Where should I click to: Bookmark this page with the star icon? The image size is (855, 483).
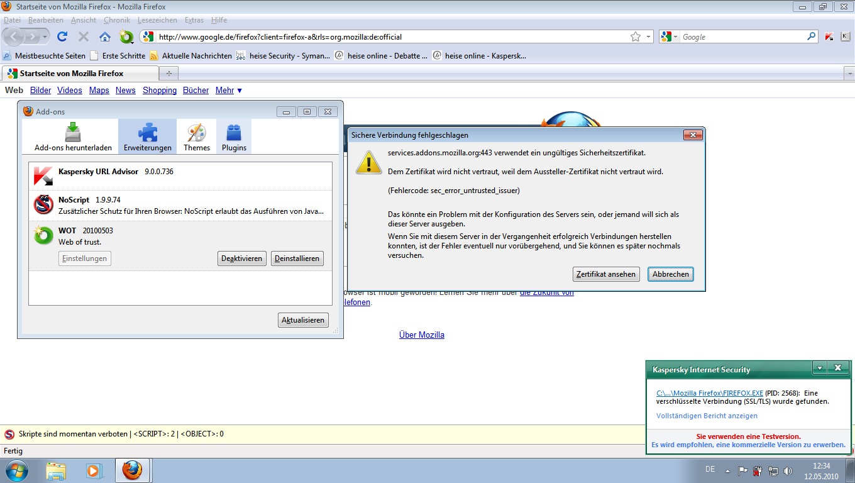636,36
